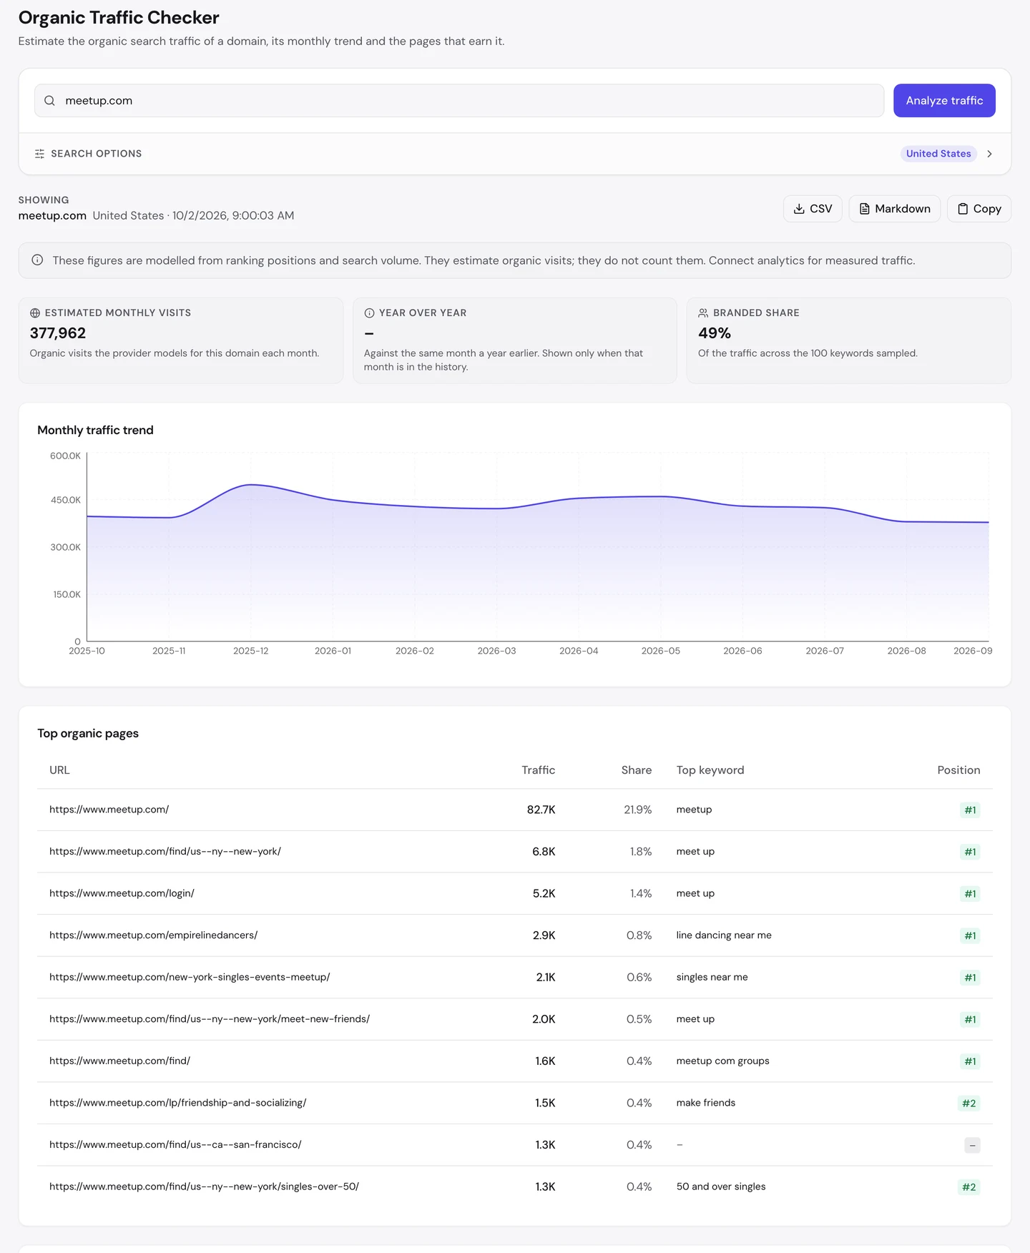The image size is (1030, 1253).
Task: Select the singles-over-50 URL row
Action: point(204,1186)
